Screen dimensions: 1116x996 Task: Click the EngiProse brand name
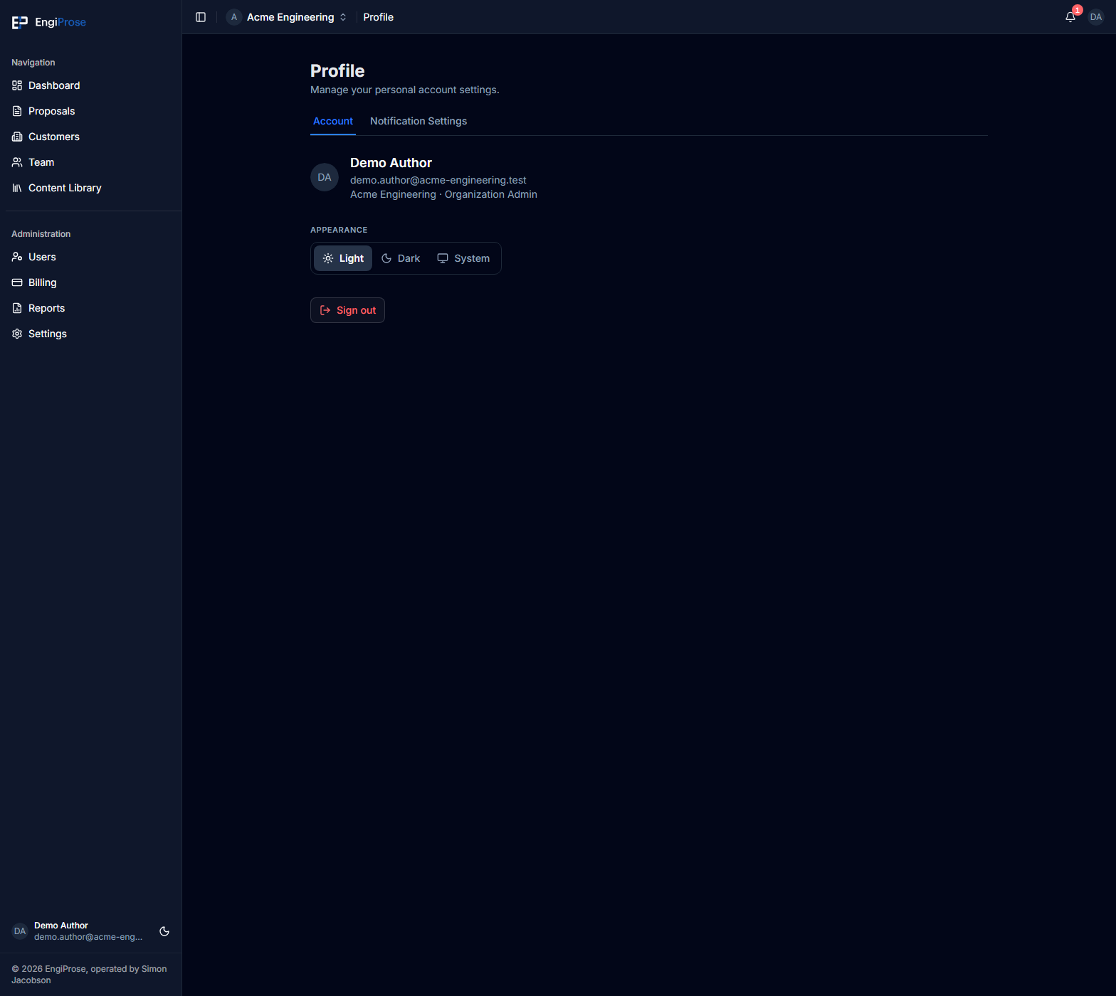pyautogui.click(x=60, y=22)
